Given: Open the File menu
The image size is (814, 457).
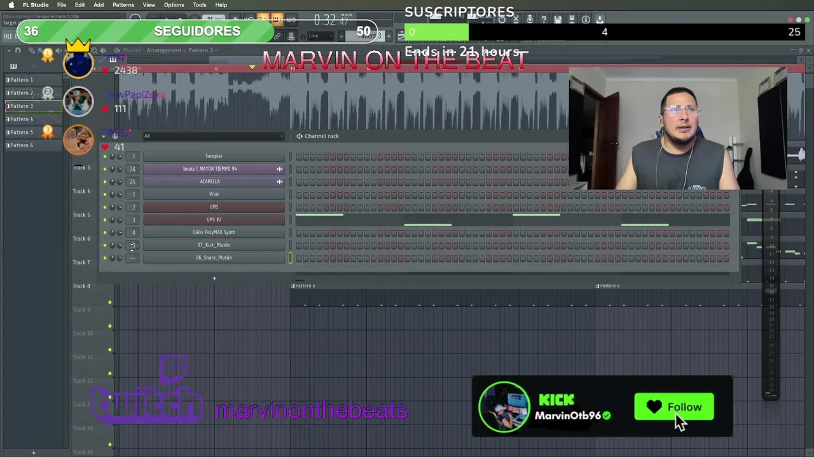Looking at the screenshot, I should coord(62,5).
